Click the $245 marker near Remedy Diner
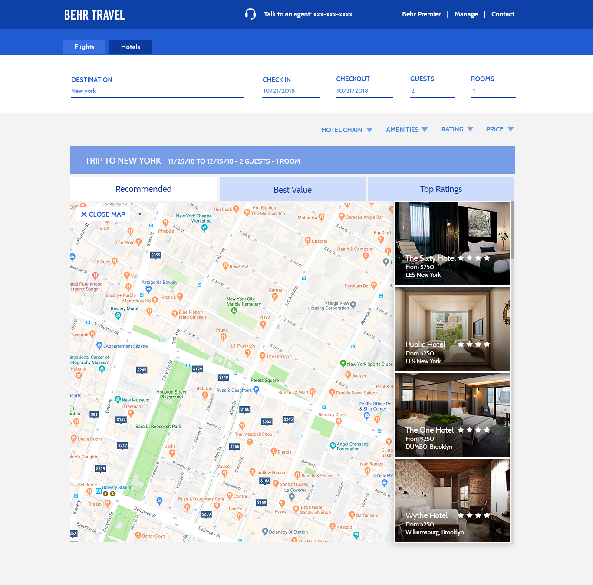 coord(288,419)
